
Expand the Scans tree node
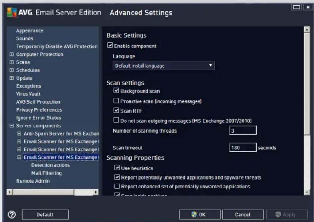(x=11, y=62)
